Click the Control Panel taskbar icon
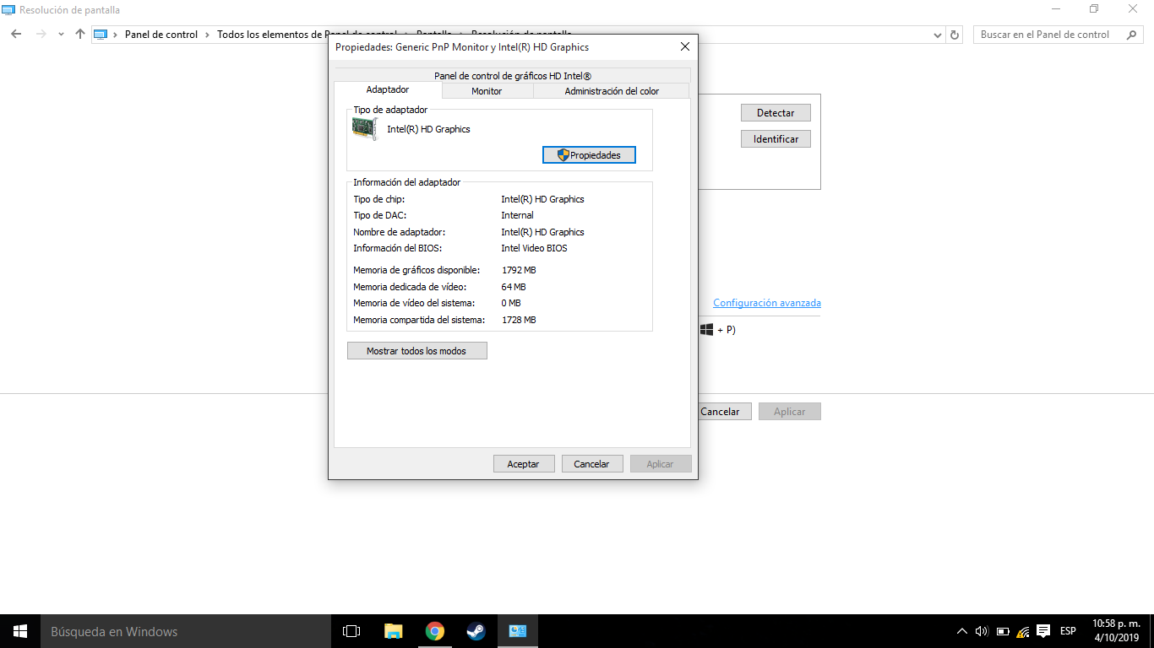Screen dimensions: 1154x648 click(x=517, y=631)
